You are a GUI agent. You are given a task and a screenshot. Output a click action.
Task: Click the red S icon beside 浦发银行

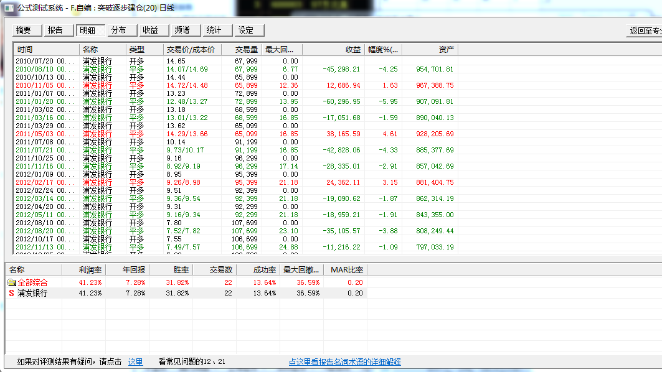11,293
